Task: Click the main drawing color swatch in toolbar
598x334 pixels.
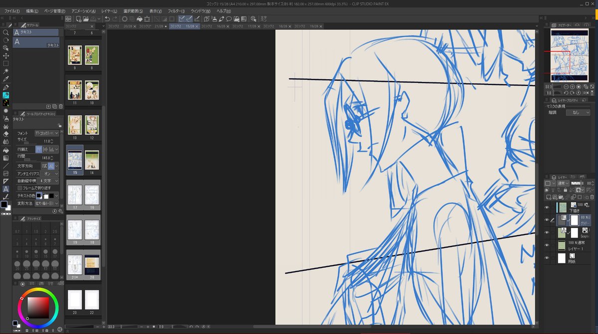Action: tap(4, 204)
